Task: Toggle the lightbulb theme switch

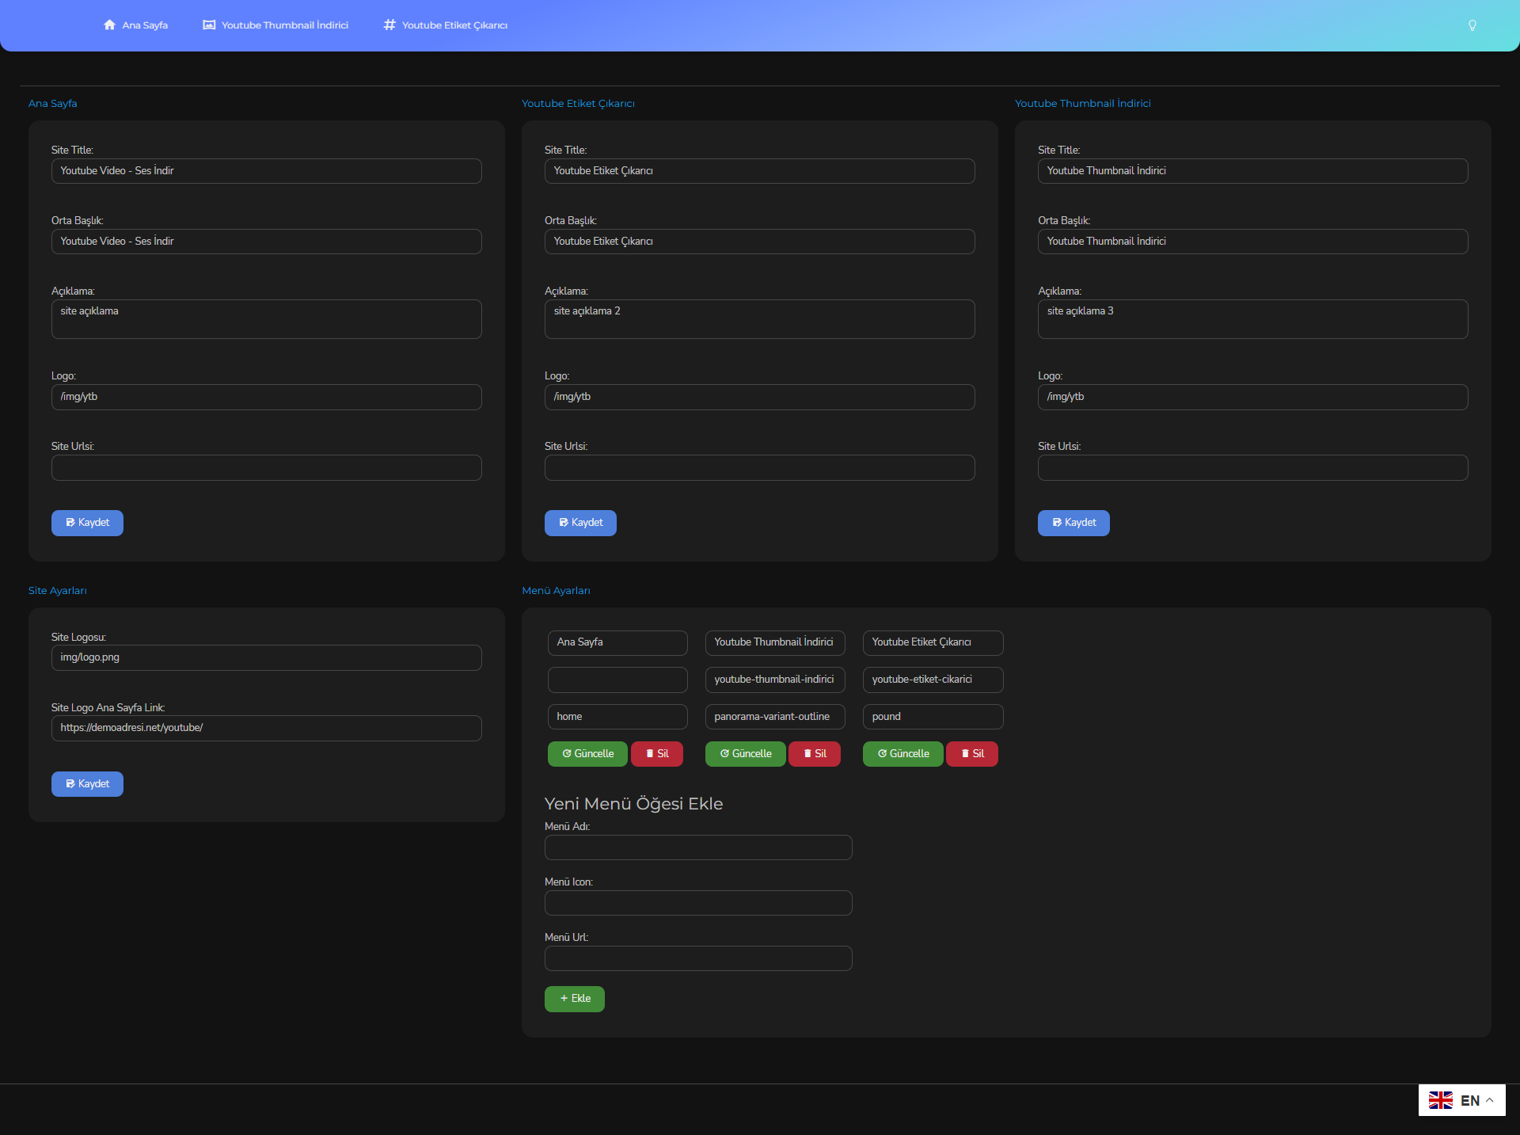Action: [1472, 25]
